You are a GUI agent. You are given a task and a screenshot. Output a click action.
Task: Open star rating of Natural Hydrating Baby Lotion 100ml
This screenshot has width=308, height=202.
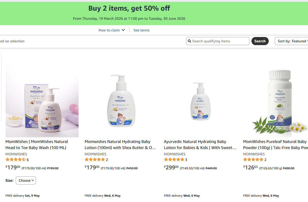click(x=95, y=160)
